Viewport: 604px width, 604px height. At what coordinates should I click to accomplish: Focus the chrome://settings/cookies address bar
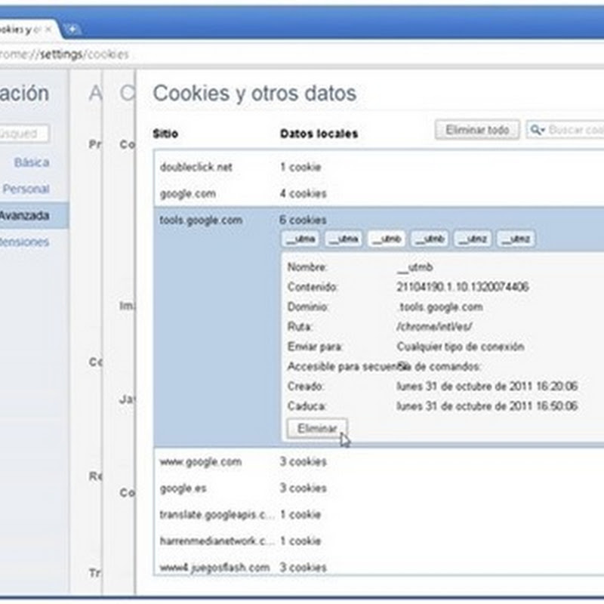[302, 54]
